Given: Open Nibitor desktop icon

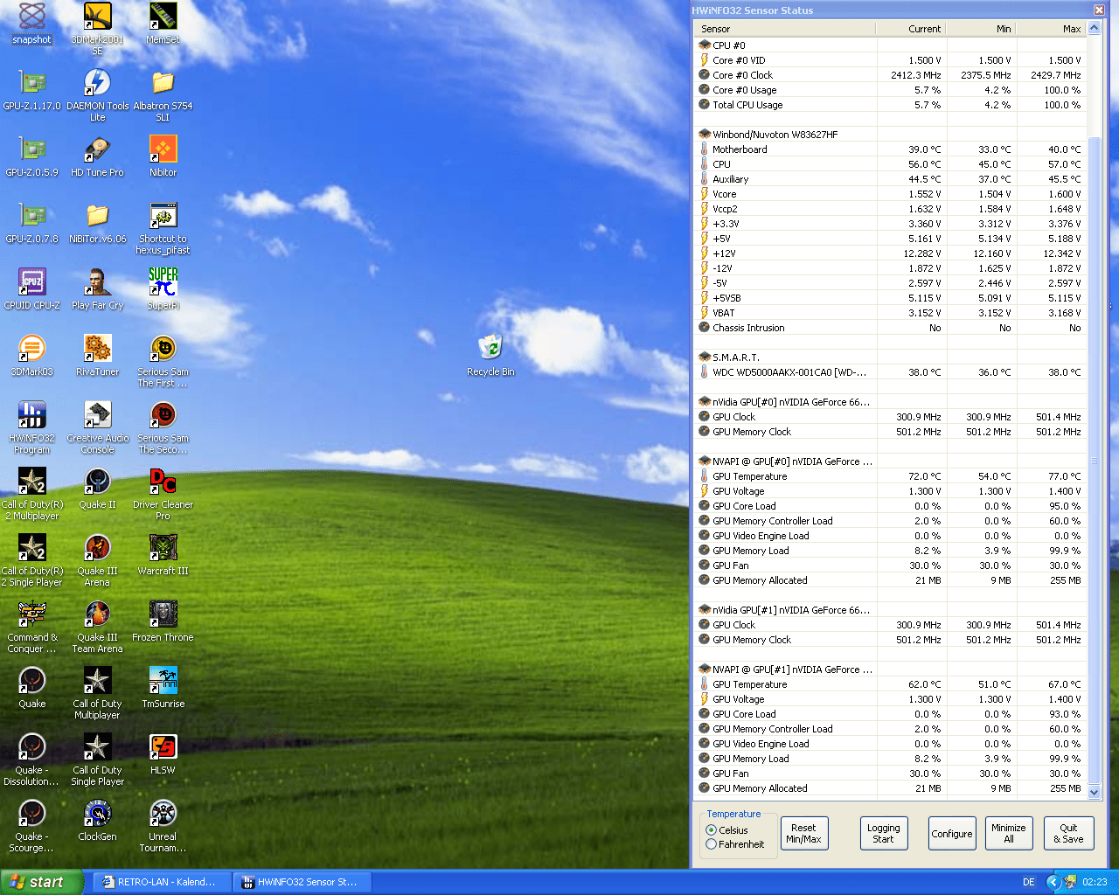Looking at the screenshot, I should 163,156.
